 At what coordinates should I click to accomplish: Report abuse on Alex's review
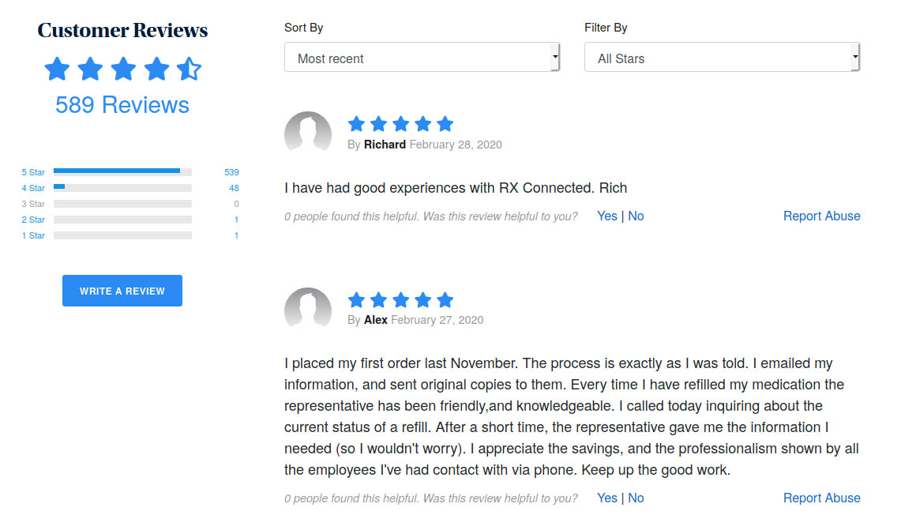point(821,498)
